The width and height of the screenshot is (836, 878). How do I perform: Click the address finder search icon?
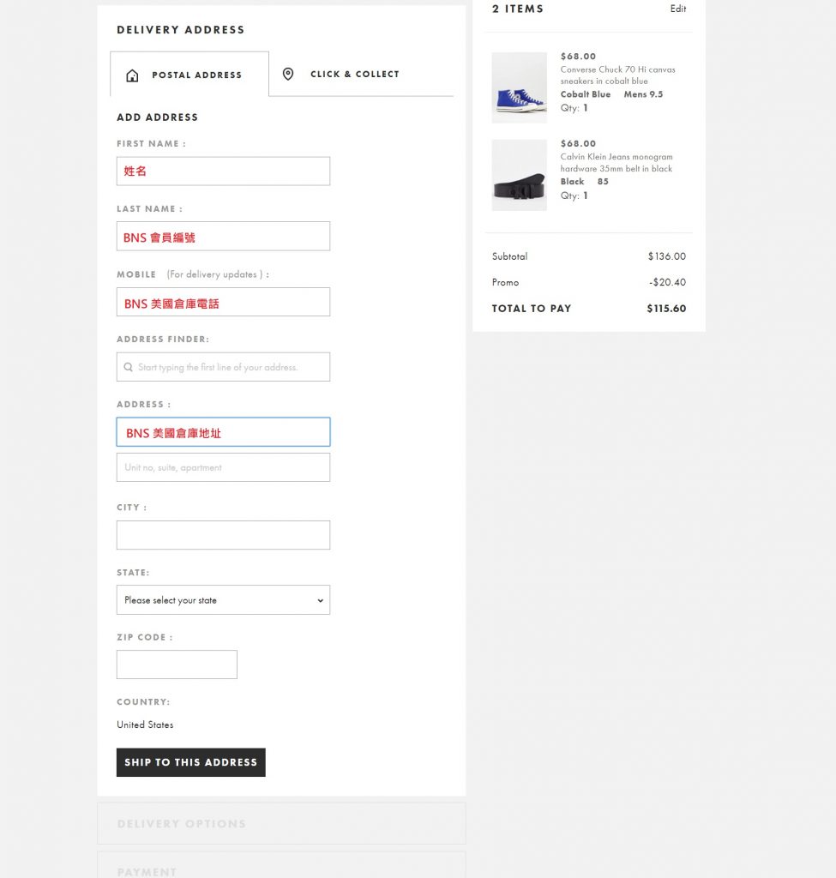(129, 367)
